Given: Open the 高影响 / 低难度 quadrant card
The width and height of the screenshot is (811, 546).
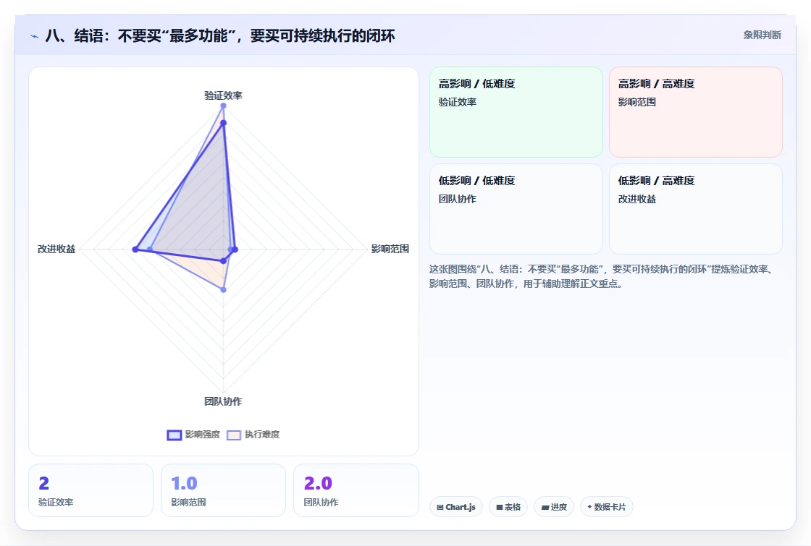Looking at the screenshot, I should click(516, 112).
